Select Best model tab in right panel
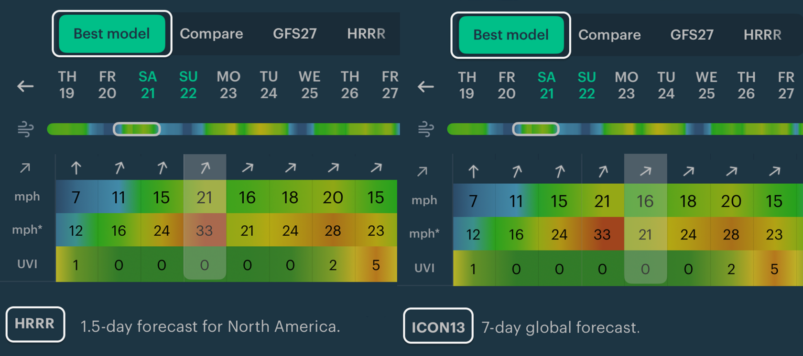The width and height of the screenshot is (803, 356). click(x=511, y=35)
